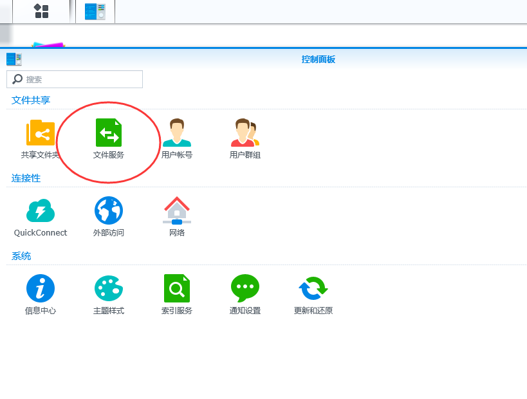Focus the 搜索 search input field
Screen dimensions: 527x399
click(x=75, y=79)
